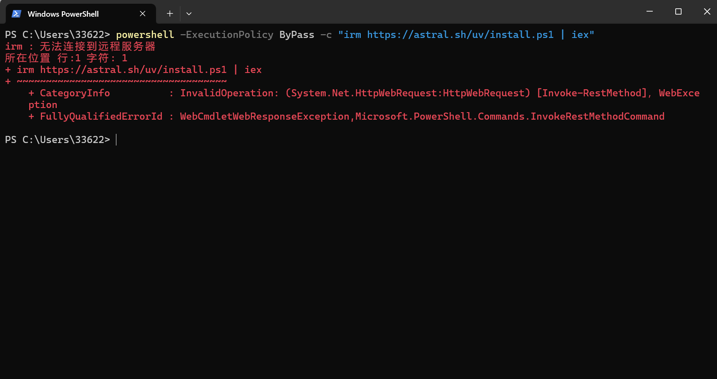This screenshot has width=717, height=379.
Task: Click the ByPass argument in the command
Action: coord(297,35)
